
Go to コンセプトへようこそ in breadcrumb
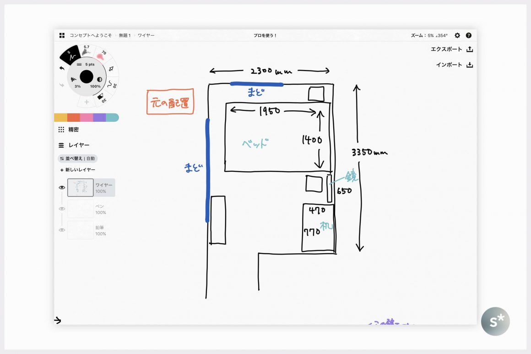coord(90,35)
